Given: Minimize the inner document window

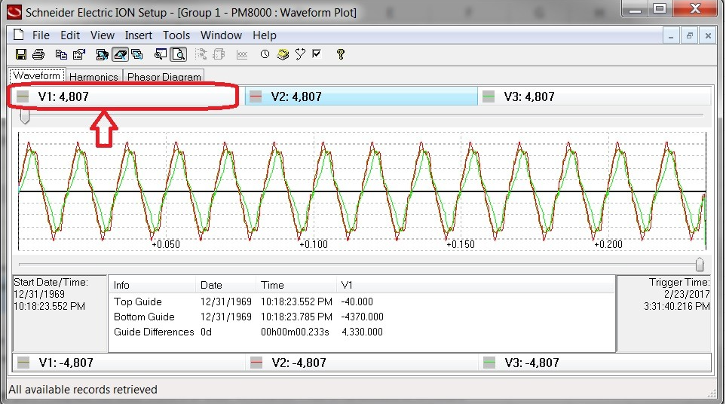Looking at the screenshot, I should [x=671, y=35].
